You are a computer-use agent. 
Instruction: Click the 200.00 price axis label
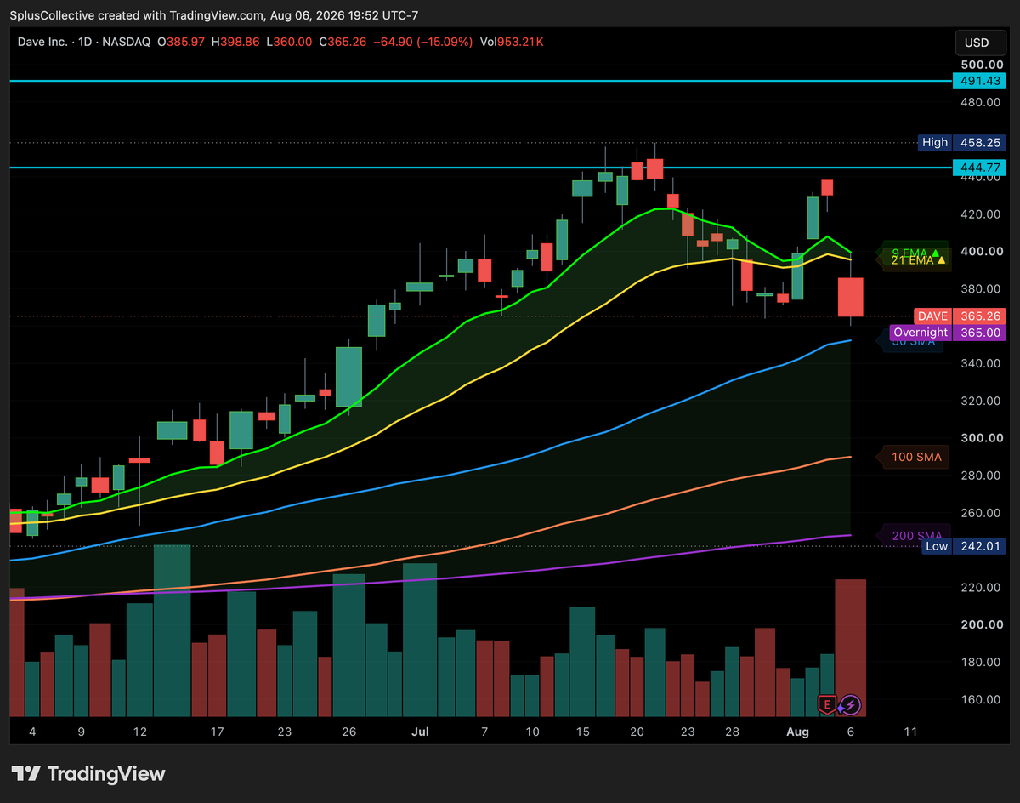tap(981, 624)
